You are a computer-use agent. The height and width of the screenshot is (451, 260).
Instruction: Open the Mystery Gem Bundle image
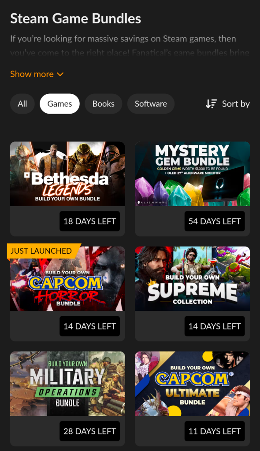(x=192, y=174)
